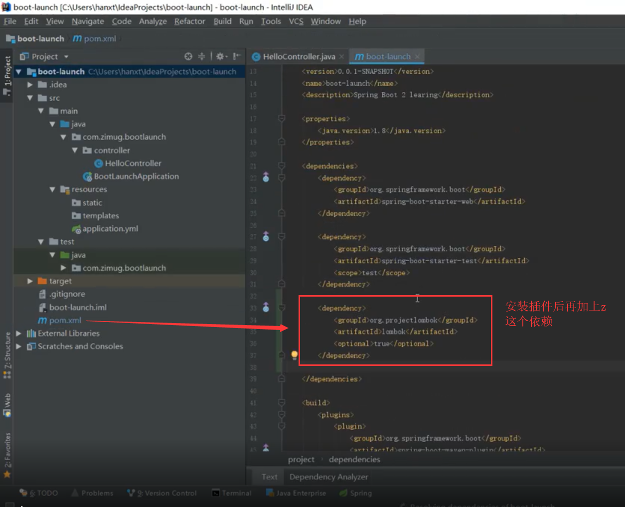Open the 2: Favorites tool window stripe
The image size is (625, 507).
(x=7, y=455)
